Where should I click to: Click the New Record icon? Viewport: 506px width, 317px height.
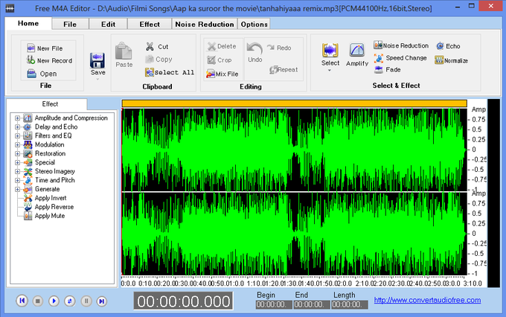coord(31,60)
